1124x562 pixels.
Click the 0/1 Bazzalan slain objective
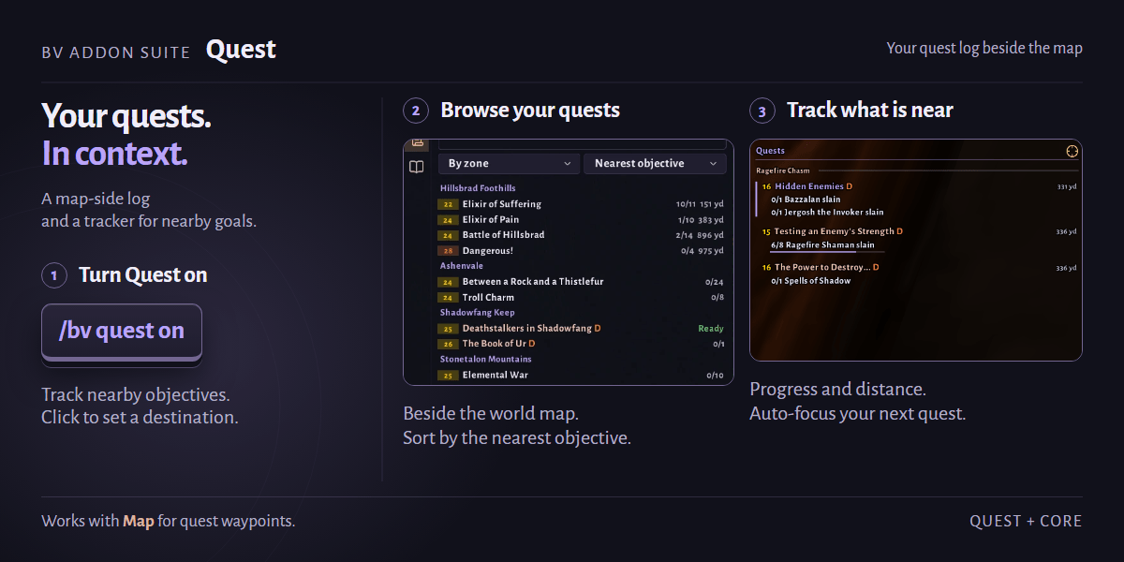coord(806,200)
